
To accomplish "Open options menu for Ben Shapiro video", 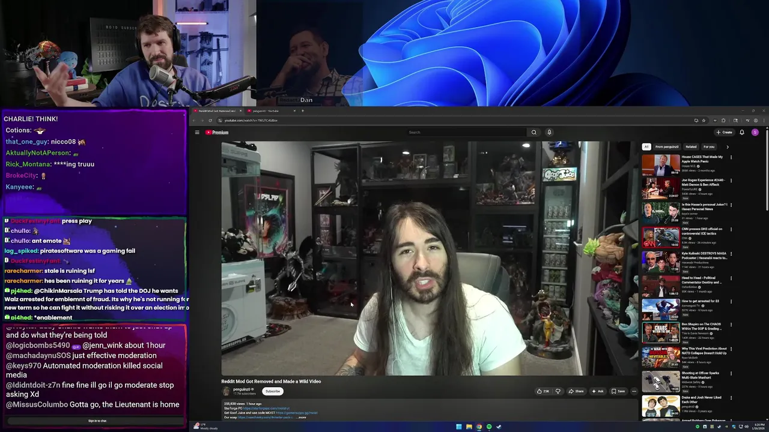I will coord(731,325).
